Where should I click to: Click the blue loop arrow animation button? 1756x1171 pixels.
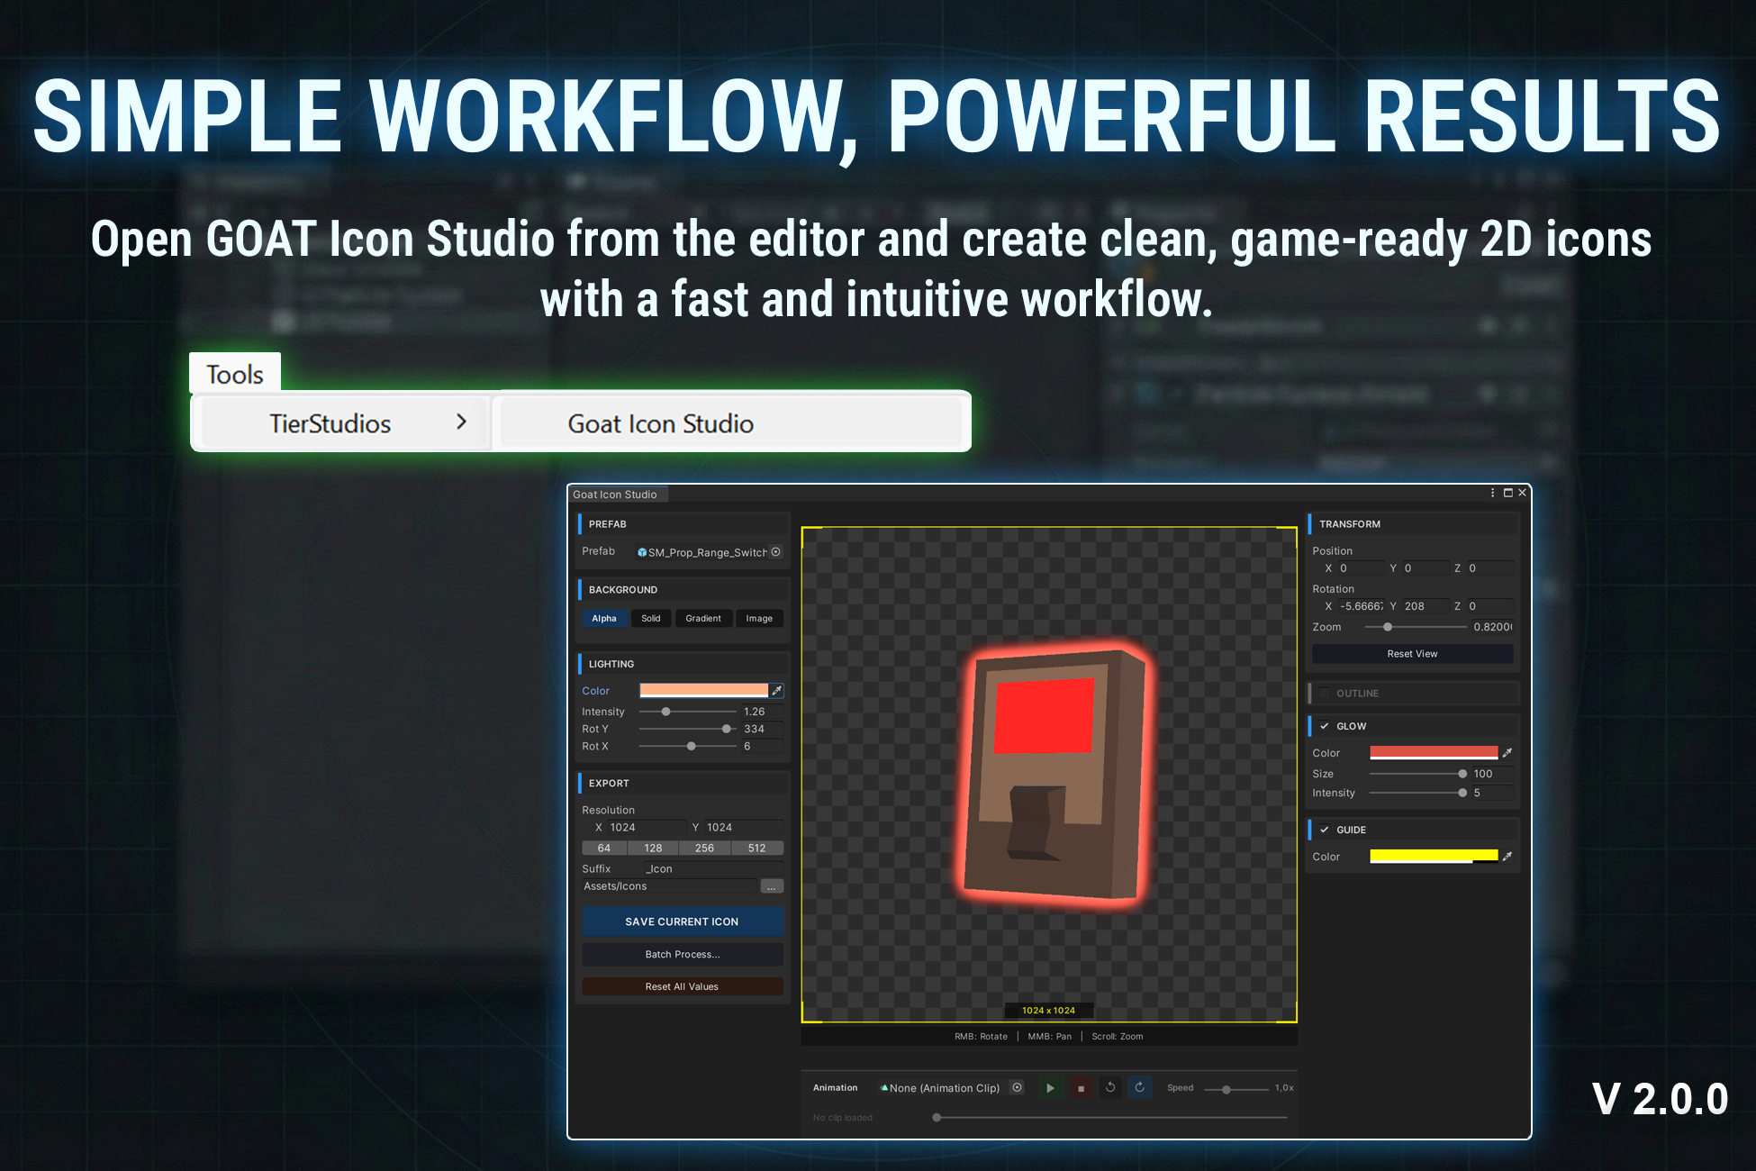point(1140,1088)
